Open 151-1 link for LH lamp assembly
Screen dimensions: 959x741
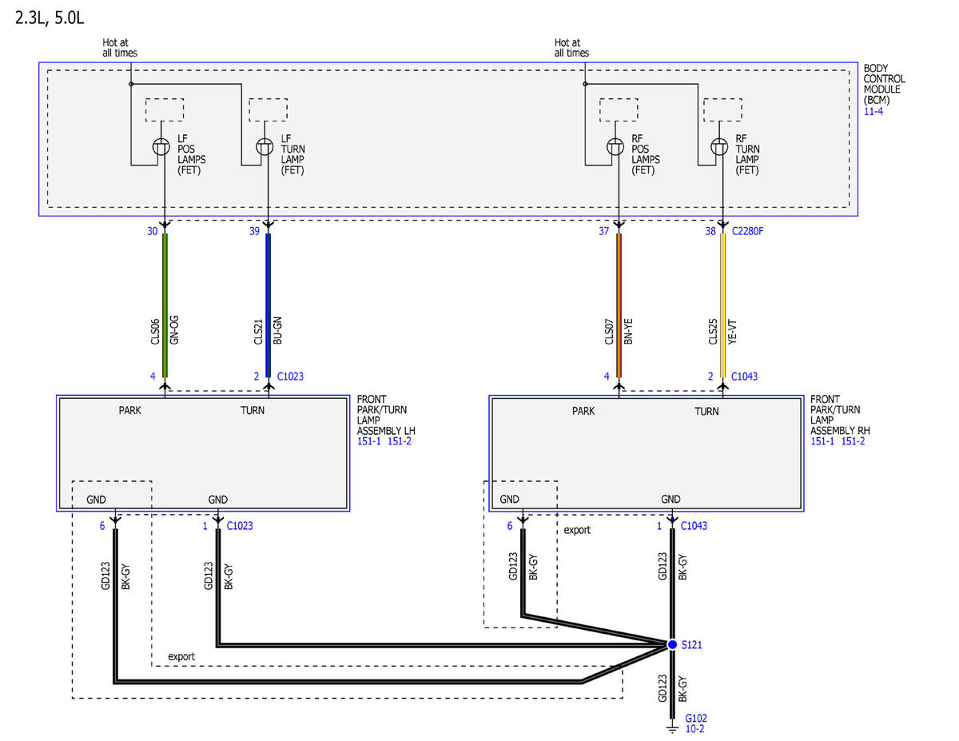(x=370, y=441)
